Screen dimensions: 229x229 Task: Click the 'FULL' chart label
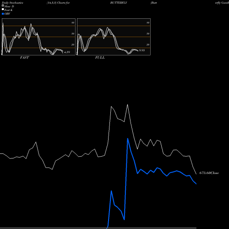[x=100, y=58]
